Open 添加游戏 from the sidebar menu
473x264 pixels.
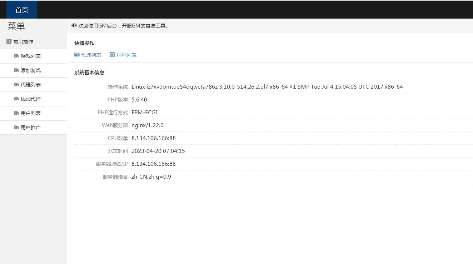(31, 70)
